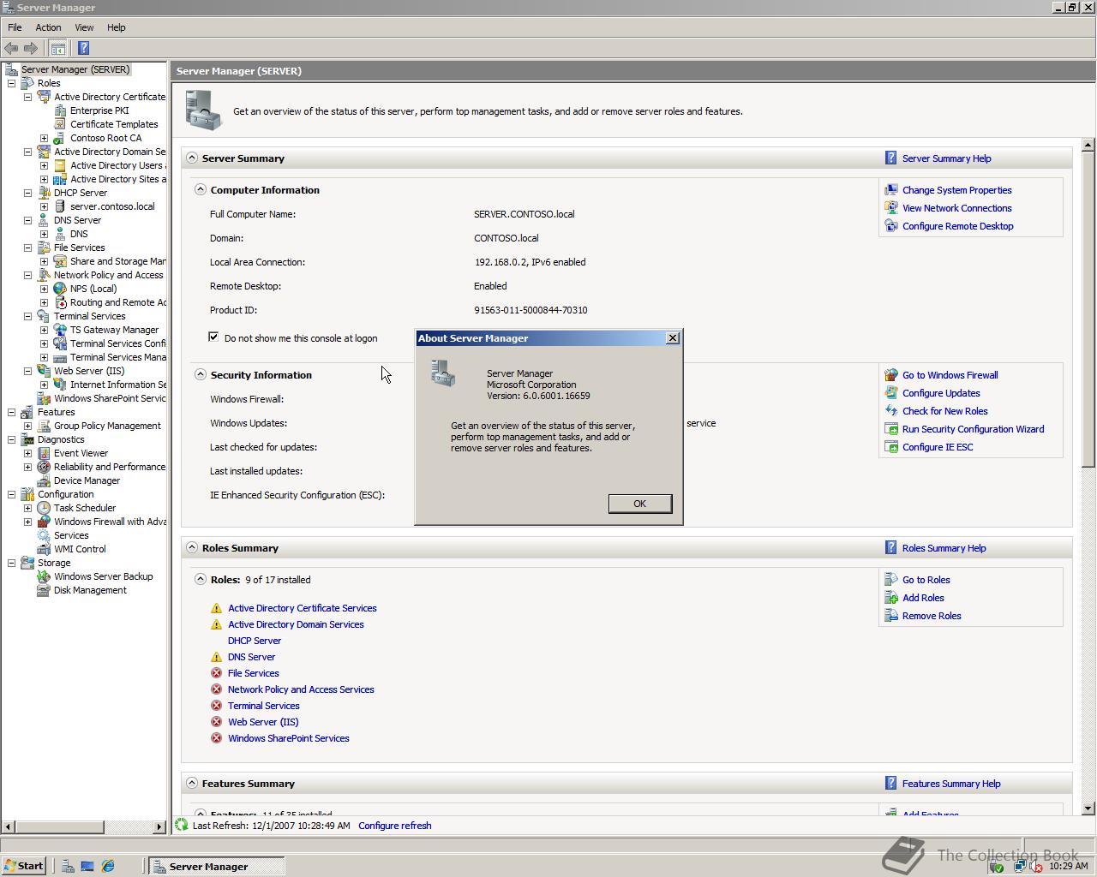
Task: Collapse the Server Summary section
Action: (x=192, y=158)
